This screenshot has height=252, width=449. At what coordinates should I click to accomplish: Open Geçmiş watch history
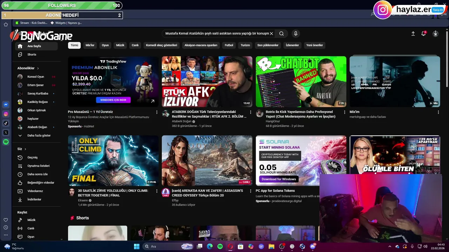[36, 157]
